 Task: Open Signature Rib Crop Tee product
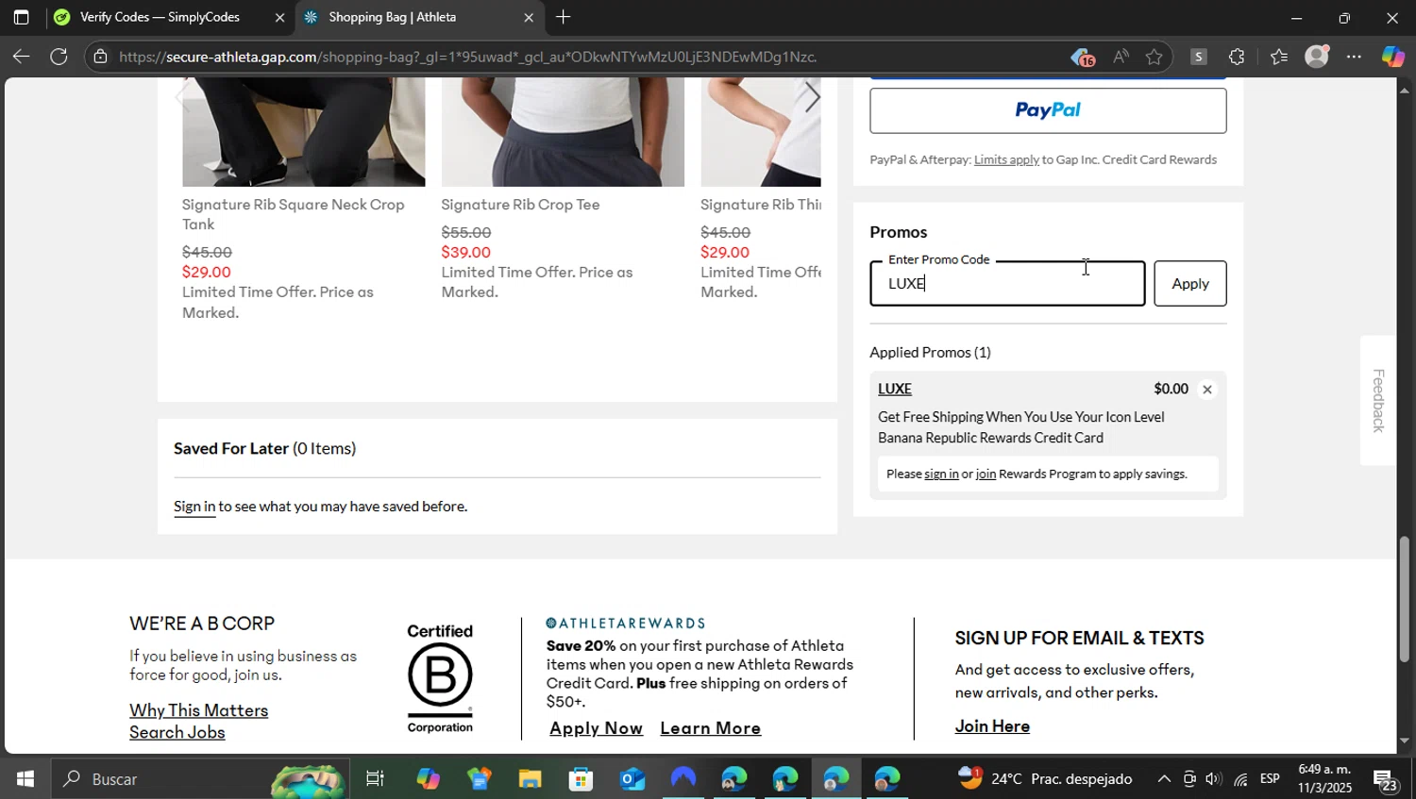point(520,205)
